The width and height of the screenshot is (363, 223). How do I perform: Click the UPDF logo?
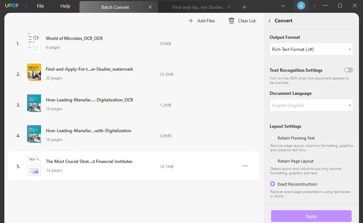[12, 6]
